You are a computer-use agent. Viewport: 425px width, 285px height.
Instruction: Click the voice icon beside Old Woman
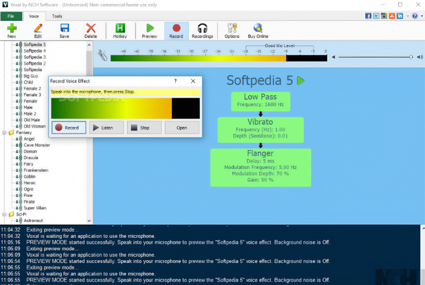pos(19,126)
